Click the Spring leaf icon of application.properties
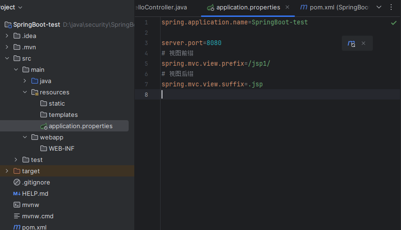Image resolution: width=401 pixels, height=230 pixels. (44, 126)
